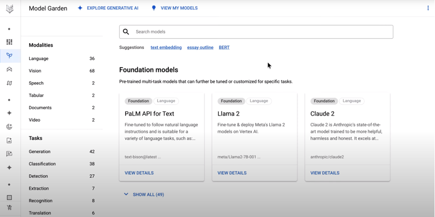Image resolution: width=435 pixels, height=217 pixels.
Task: Click Language tag on Claude 2 card
Action: 352,101
